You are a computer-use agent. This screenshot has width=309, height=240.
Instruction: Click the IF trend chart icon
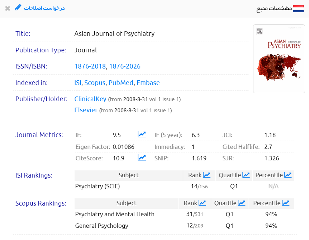pos(142,135)
